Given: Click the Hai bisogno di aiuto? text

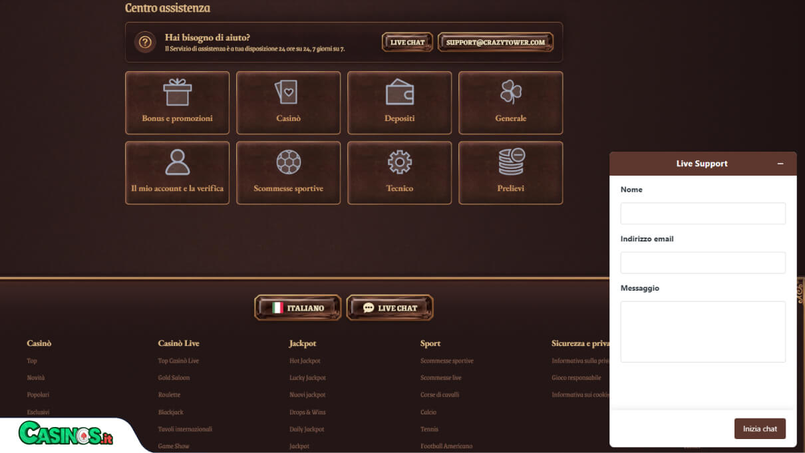Looking at the screenshot, I should [x=208, y=37].
